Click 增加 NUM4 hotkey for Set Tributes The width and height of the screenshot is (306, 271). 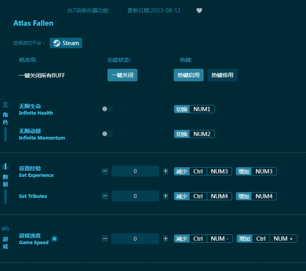coord(256,196)
